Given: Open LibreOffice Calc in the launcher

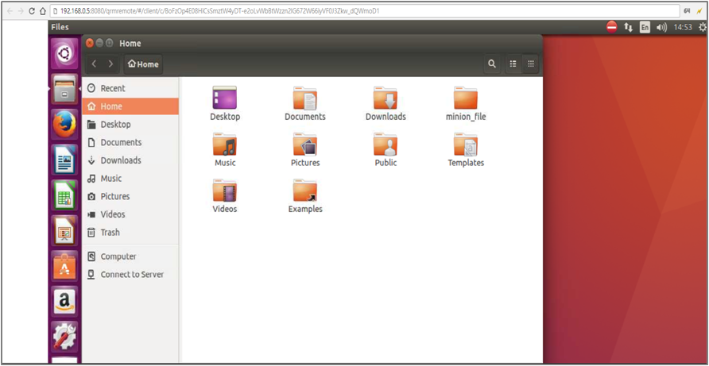Looking at the screenshot, I should pyautogui.click(x=64, y=195).
